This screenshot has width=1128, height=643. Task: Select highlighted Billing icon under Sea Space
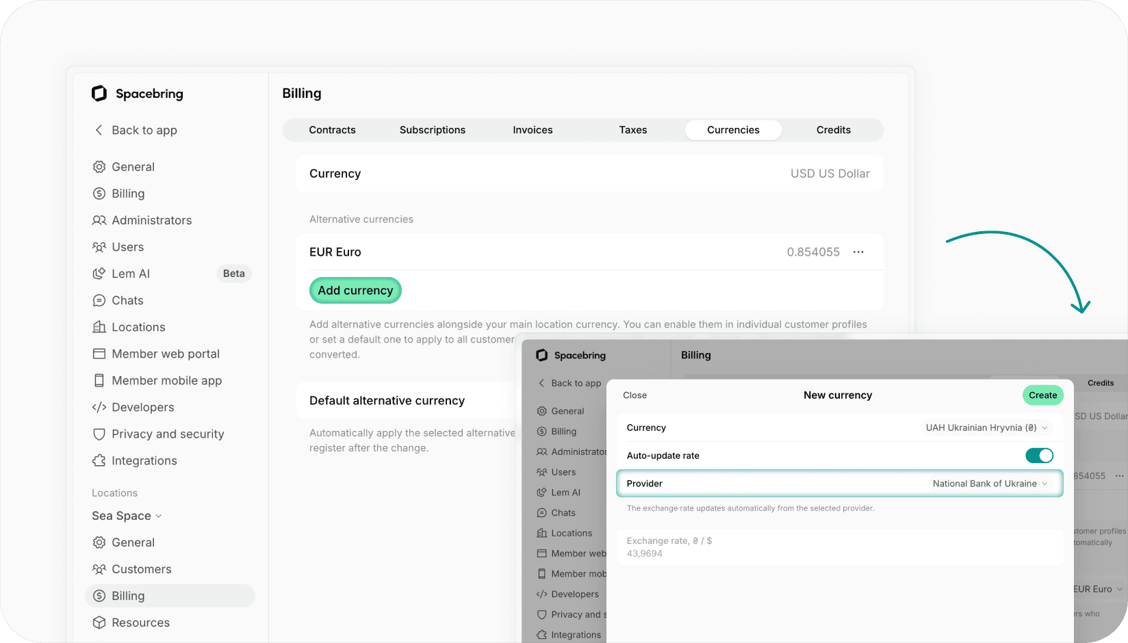tap(99, 596)
